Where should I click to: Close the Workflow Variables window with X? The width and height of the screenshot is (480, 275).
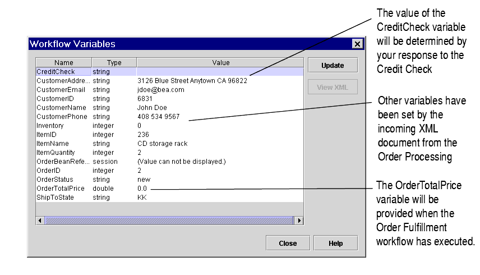357,44
